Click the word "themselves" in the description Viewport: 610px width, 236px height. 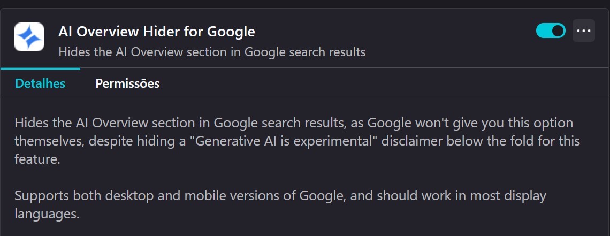[x=49, y=141]
